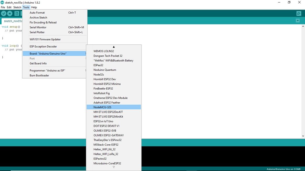The width and height of the screenshot is (305, 171).
Task: Select Hornbill ESP32 Minima board
Action: coord(114,84)
